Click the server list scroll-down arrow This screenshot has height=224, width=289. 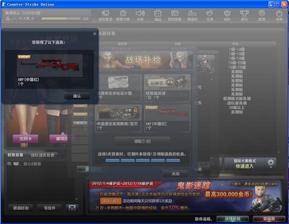(279, 152)
